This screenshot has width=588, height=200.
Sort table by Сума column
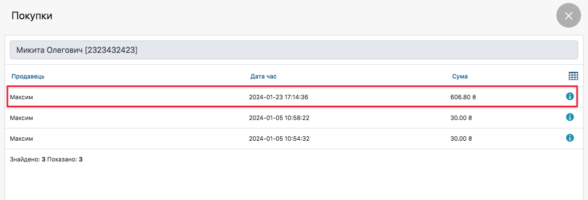pos(460,77)
